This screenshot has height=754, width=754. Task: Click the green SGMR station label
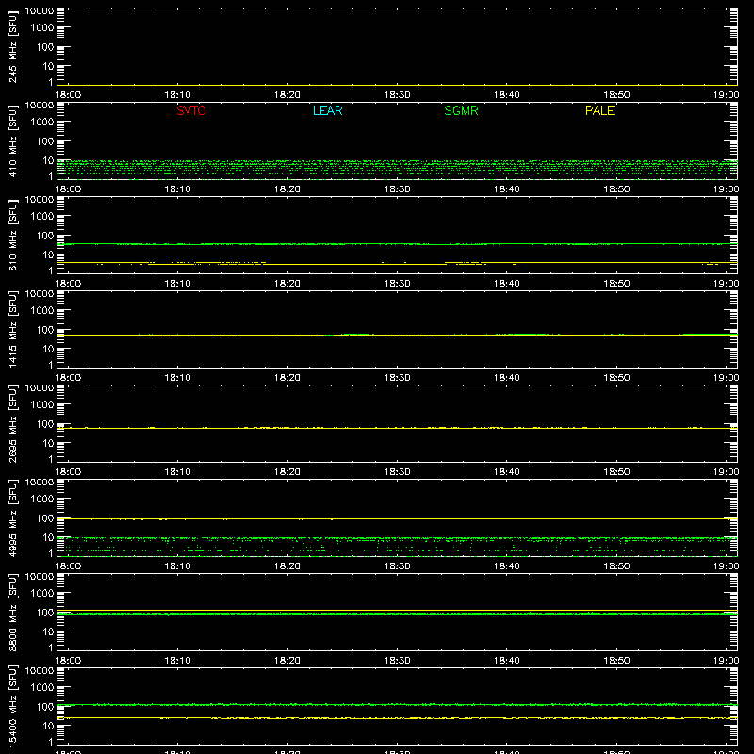(x=461, y=110)
